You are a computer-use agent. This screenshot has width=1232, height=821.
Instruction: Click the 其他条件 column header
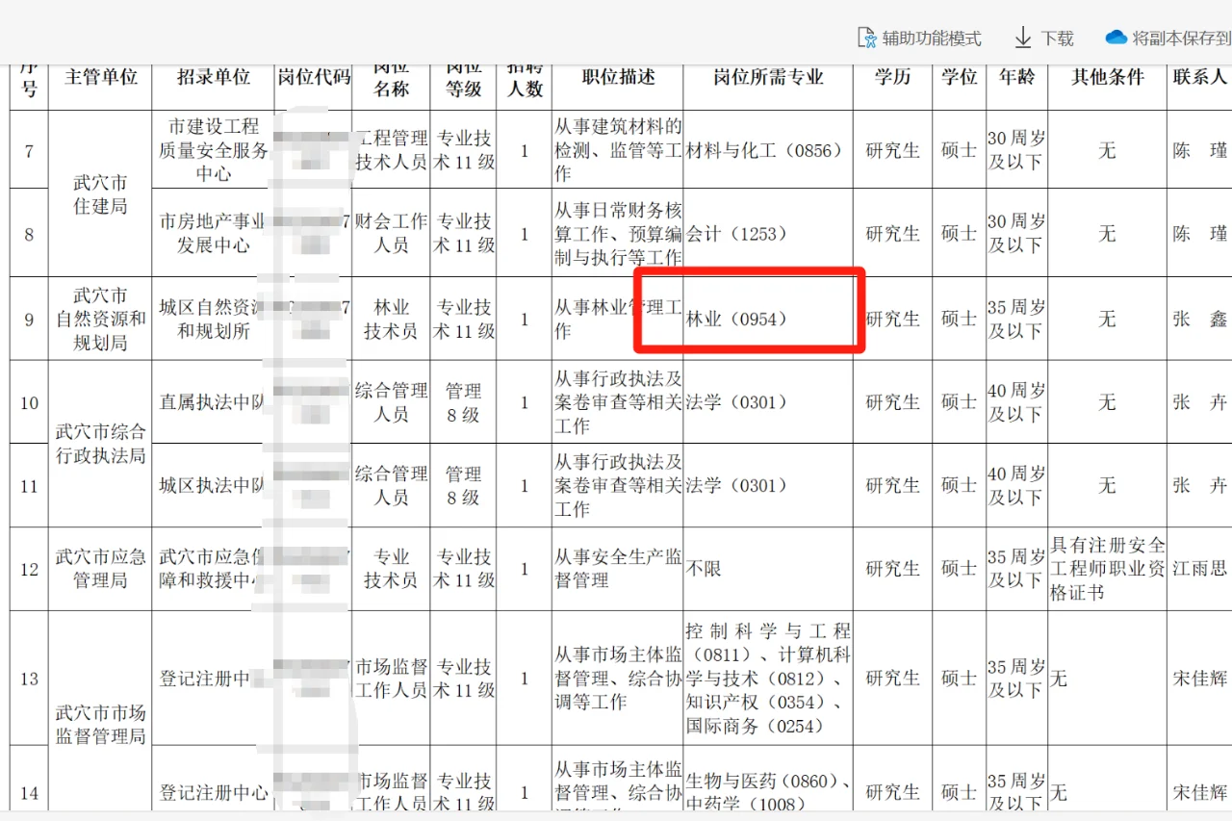coord(1107,77)
